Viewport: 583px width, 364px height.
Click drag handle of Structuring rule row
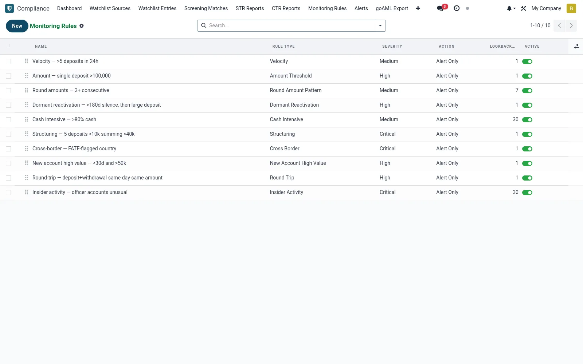[x=26, y=134]
